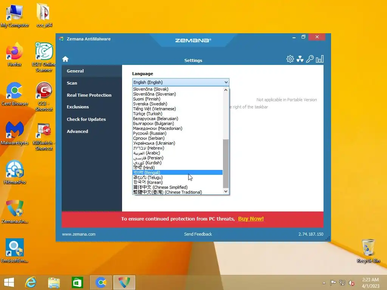This screenshot has width=387, height=290.
Task: Open Zemana.An... desktop icon
Action: [15, 211]
